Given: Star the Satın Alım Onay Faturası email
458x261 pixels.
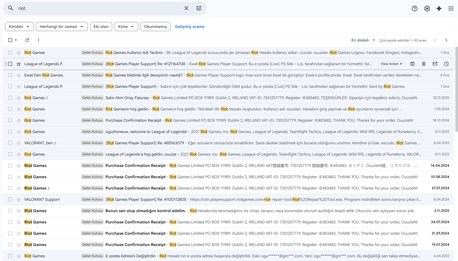Looking at the screenshot, I should (19, 98).
